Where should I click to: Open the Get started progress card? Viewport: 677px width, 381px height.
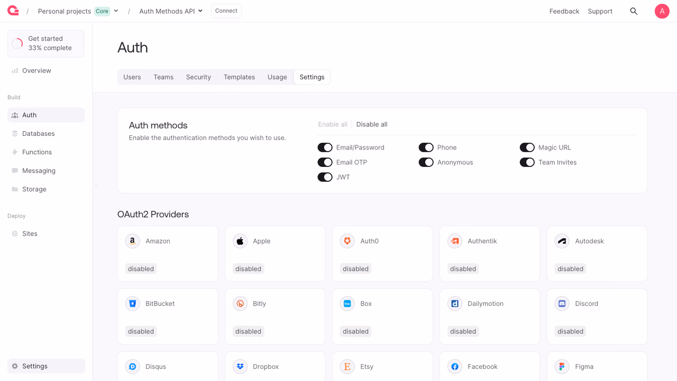(x=46, y=43)
